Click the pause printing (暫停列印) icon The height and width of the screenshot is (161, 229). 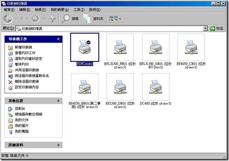click(10, 65)
